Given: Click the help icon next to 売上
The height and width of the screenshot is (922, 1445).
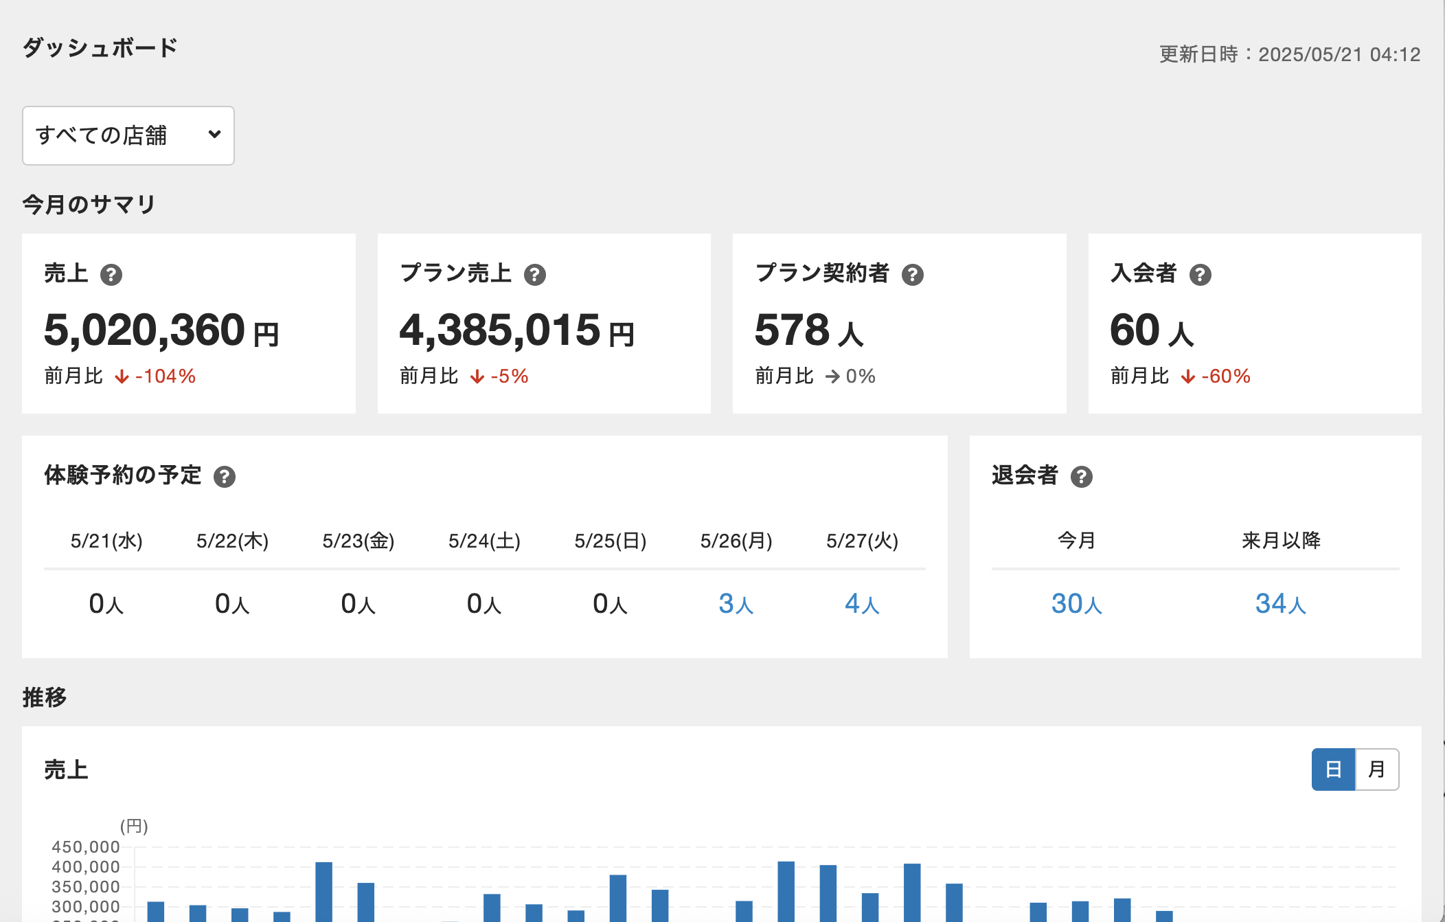Looking at the screenshot, I should tap(111, 275).
